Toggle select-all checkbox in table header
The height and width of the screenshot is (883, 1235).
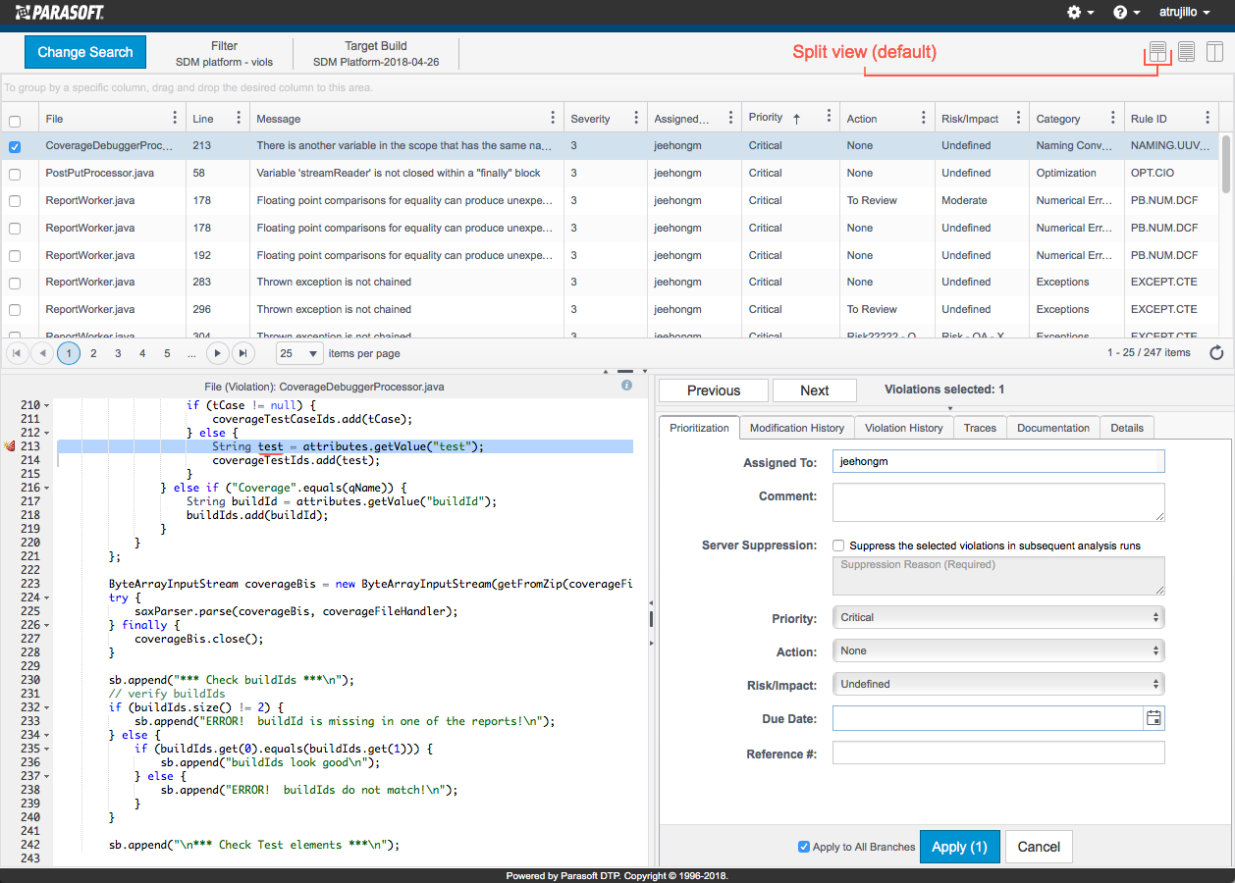(15, 122)
